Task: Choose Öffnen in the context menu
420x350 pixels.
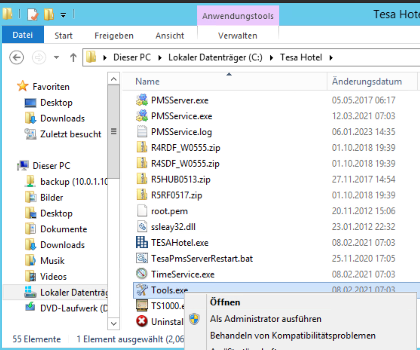Action: (x=225, y=302)
